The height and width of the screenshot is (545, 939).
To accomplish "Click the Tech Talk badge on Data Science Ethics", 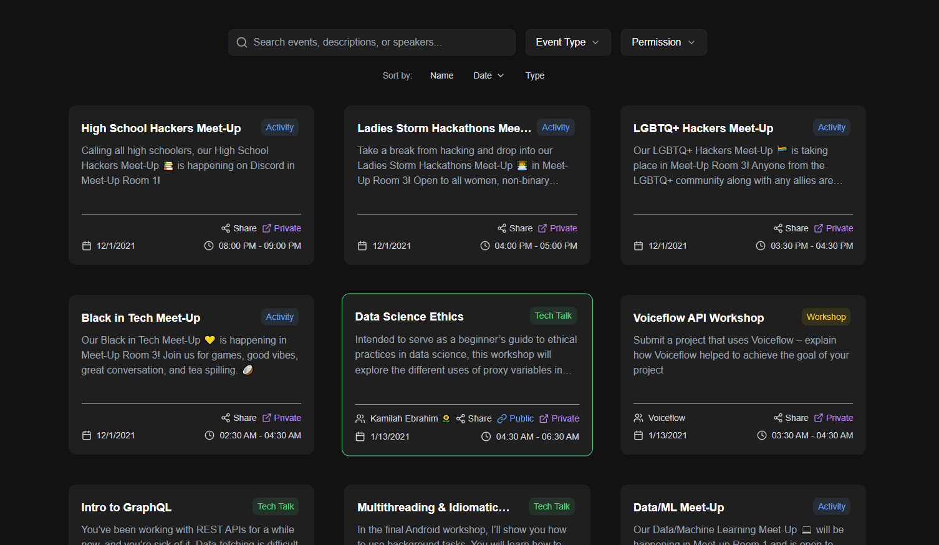I will tap(553, 316).
